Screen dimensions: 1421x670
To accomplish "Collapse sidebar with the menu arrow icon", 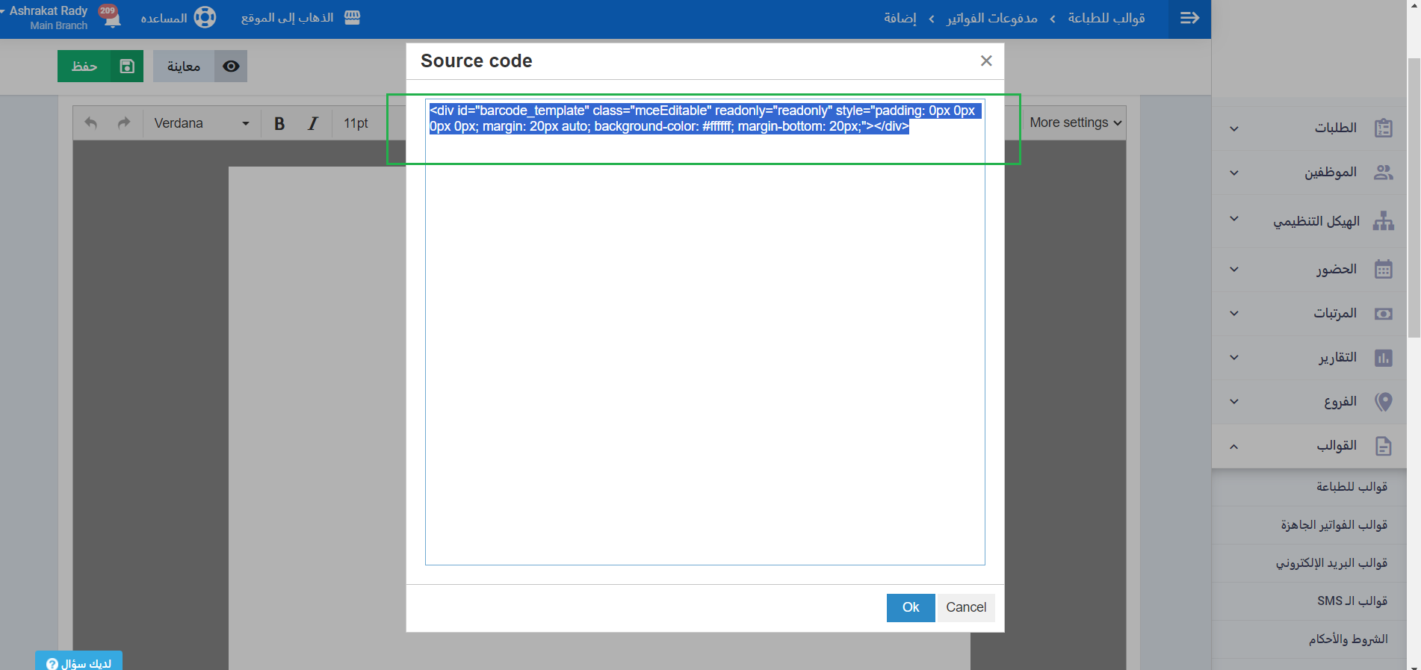I will pyautogui.click(x=1189, y=18).
